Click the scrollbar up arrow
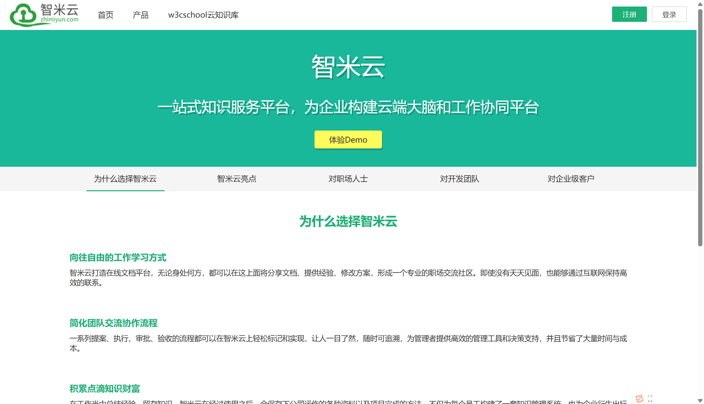The width and height of the screenshot is (704, 404). (x=700, y=3)
